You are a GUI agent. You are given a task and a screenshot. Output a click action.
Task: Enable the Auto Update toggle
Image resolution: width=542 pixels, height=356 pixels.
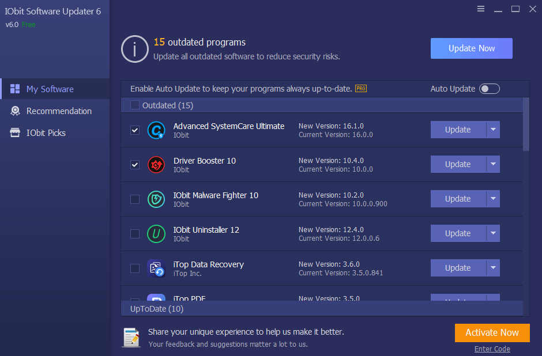click(x=489, y=89)
